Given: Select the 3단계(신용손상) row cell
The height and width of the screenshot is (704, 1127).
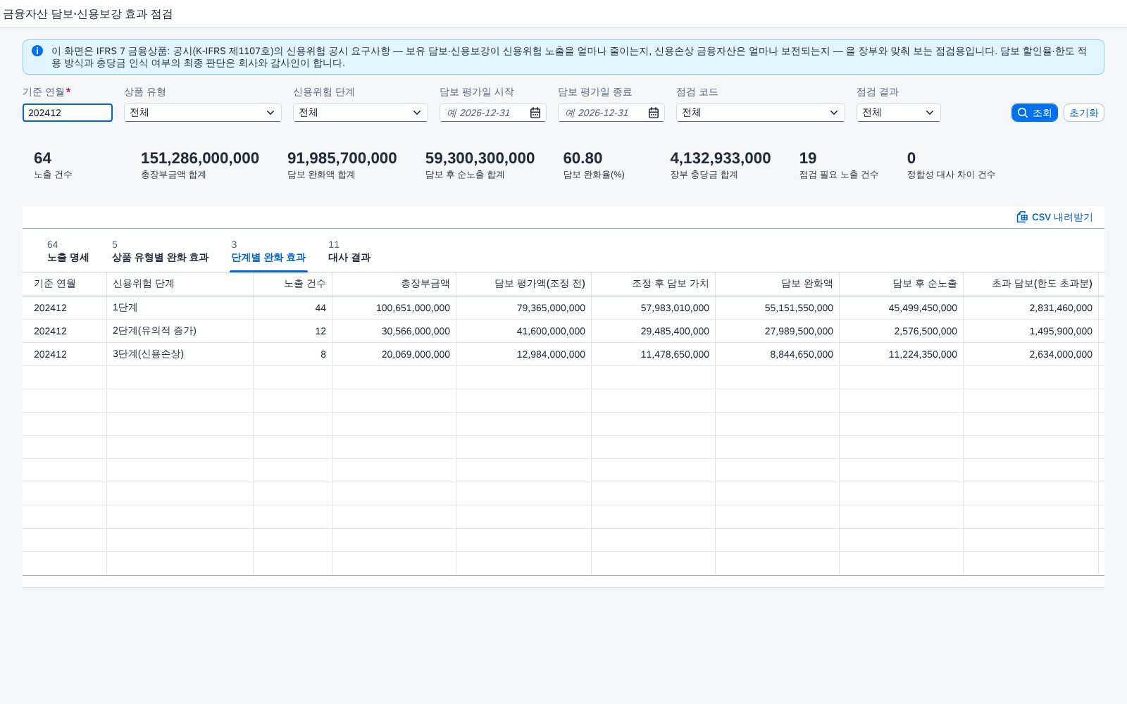Looking at the screenshot, I should [180, 354].
